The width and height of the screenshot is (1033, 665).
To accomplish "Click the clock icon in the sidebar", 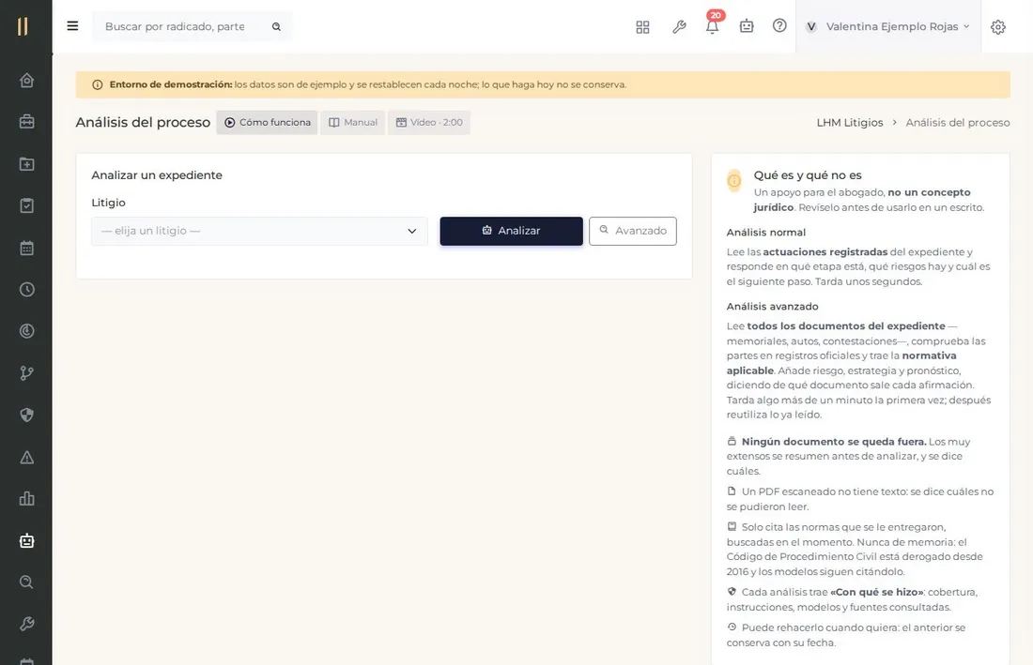I will pyautogui.click(x=26, y=290).
